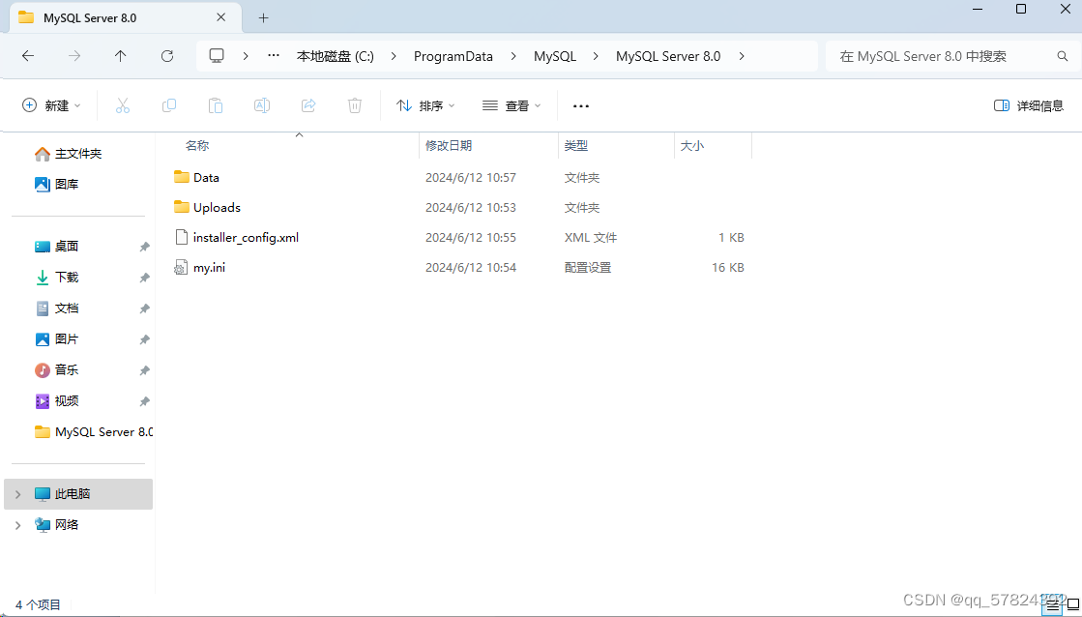The image size is (1082, 617).
Task: Expand the 此电脑 tree node
Action: pyautogui.click(x=17, y=494)
